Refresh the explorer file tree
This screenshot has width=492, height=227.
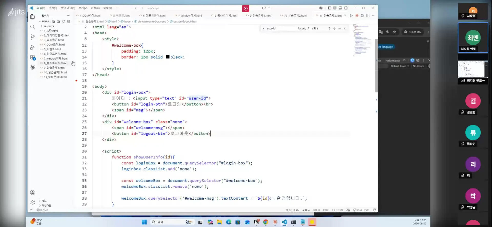point(64,21)
